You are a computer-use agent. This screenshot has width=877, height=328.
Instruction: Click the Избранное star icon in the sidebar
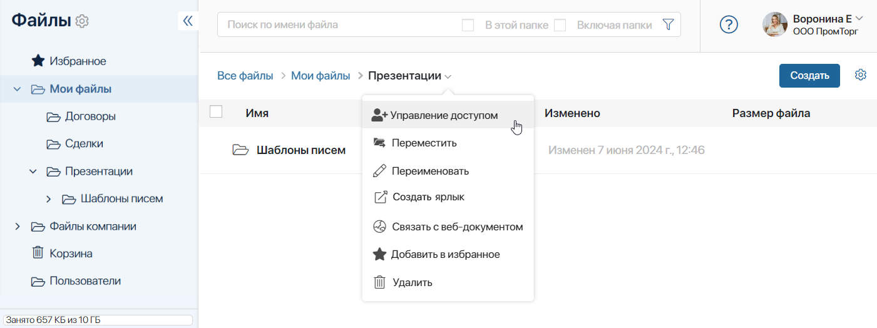click(38, 61)
